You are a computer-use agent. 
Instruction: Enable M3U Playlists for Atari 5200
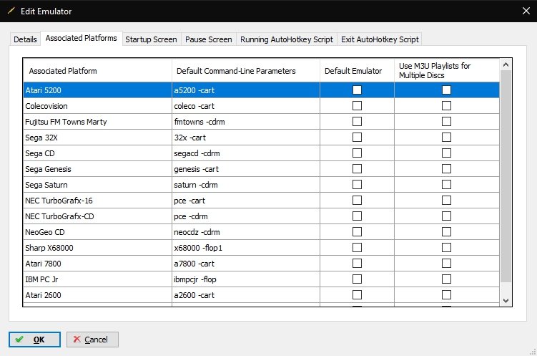[446, 90]
